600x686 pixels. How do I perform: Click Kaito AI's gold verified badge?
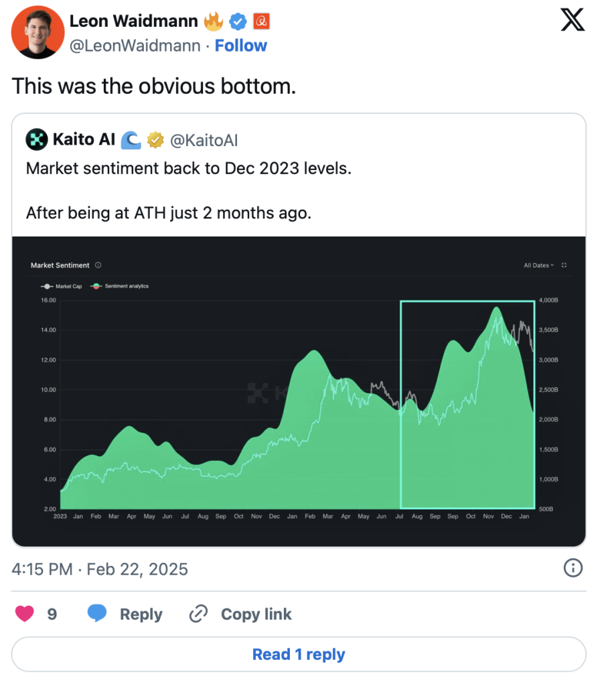(x=155, y=140)
